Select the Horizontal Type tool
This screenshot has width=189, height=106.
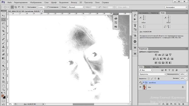pyautogui.click(x=3, y=74)
